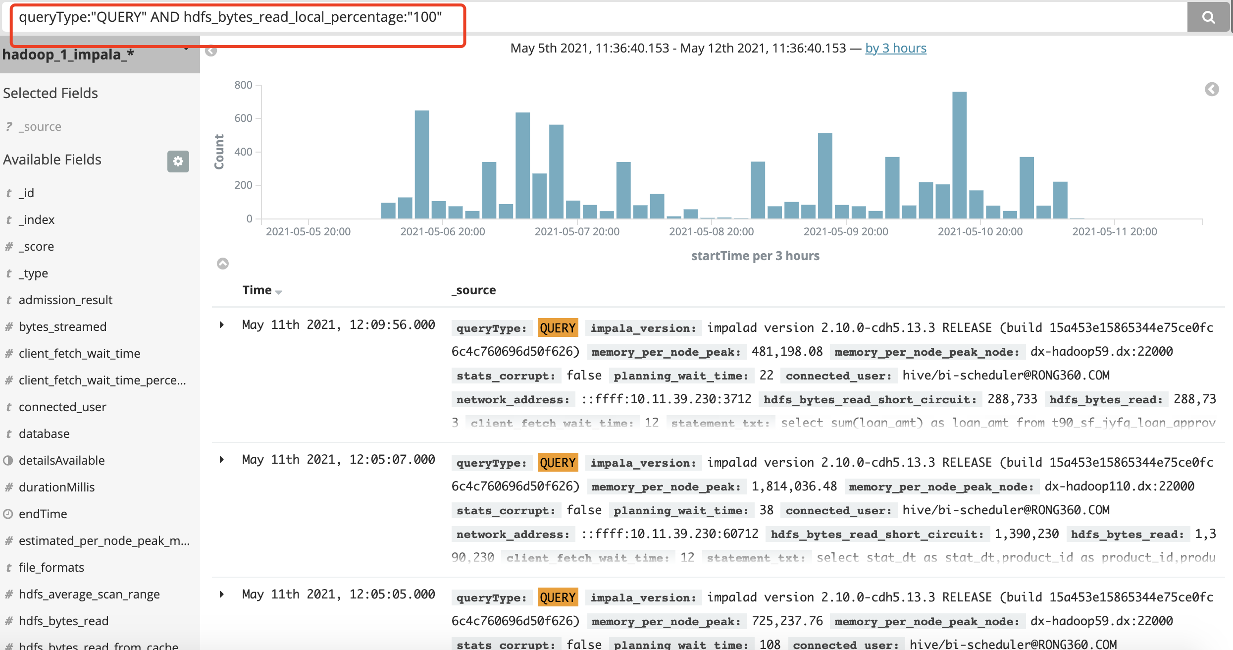This screenshot has height=650, width=1233.
Task: Open the Available Fields gear settings
Action: [x=178, y=161]
